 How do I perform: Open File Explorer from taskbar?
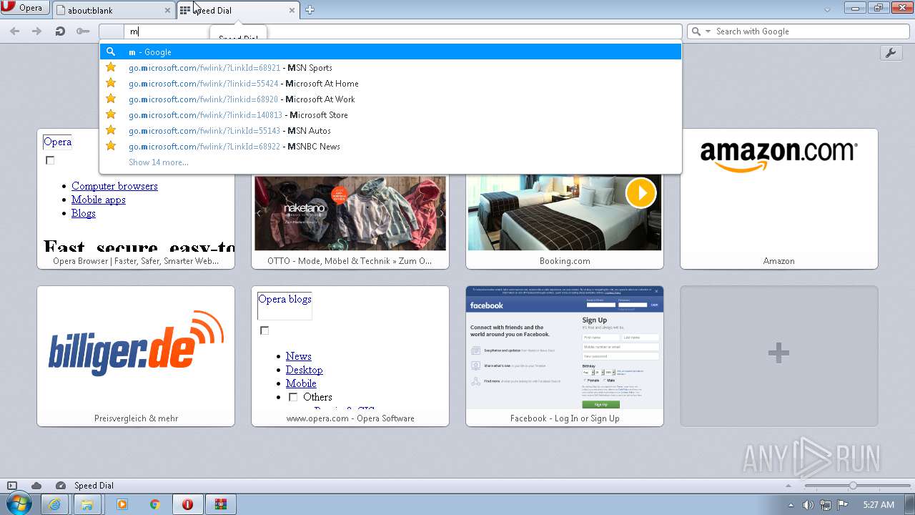87,504
